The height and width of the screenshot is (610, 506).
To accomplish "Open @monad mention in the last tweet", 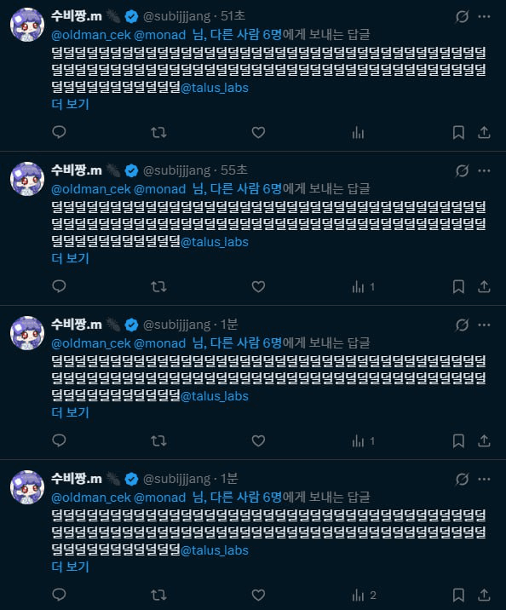I will (160, 498).
